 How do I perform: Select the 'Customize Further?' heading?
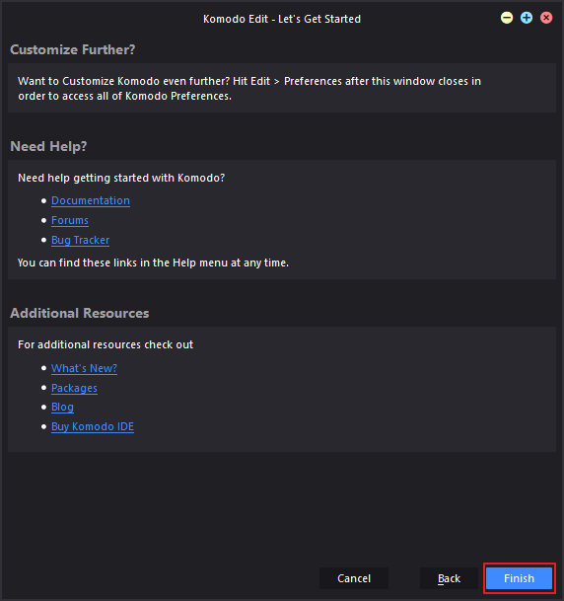click(x=73, y=49)
